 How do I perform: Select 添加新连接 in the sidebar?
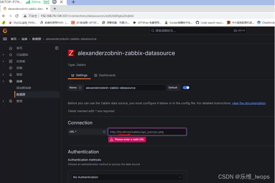[x=24, y=88]
